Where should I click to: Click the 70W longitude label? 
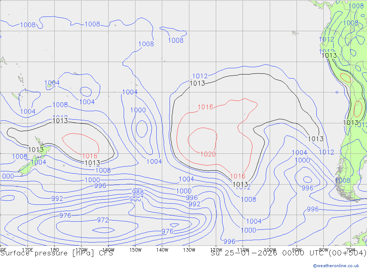point(350,250)
